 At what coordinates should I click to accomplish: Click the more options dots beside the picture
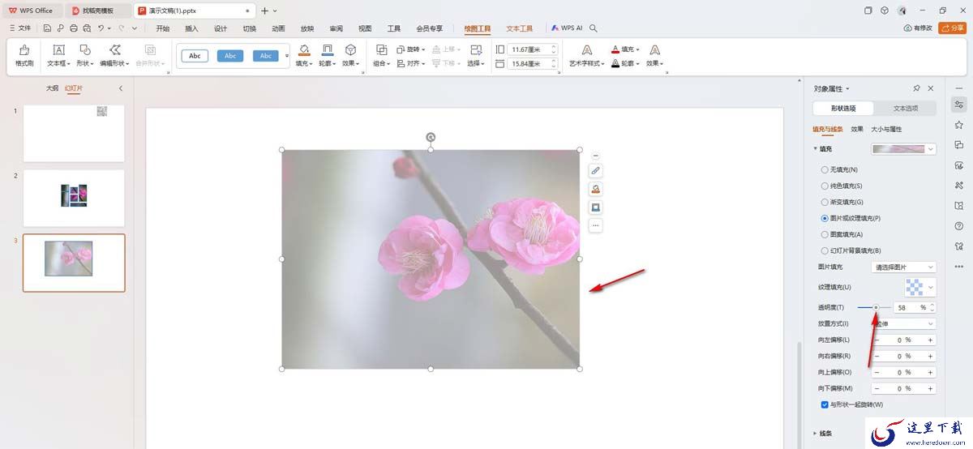pyautogui.click(x=596, y=225)
